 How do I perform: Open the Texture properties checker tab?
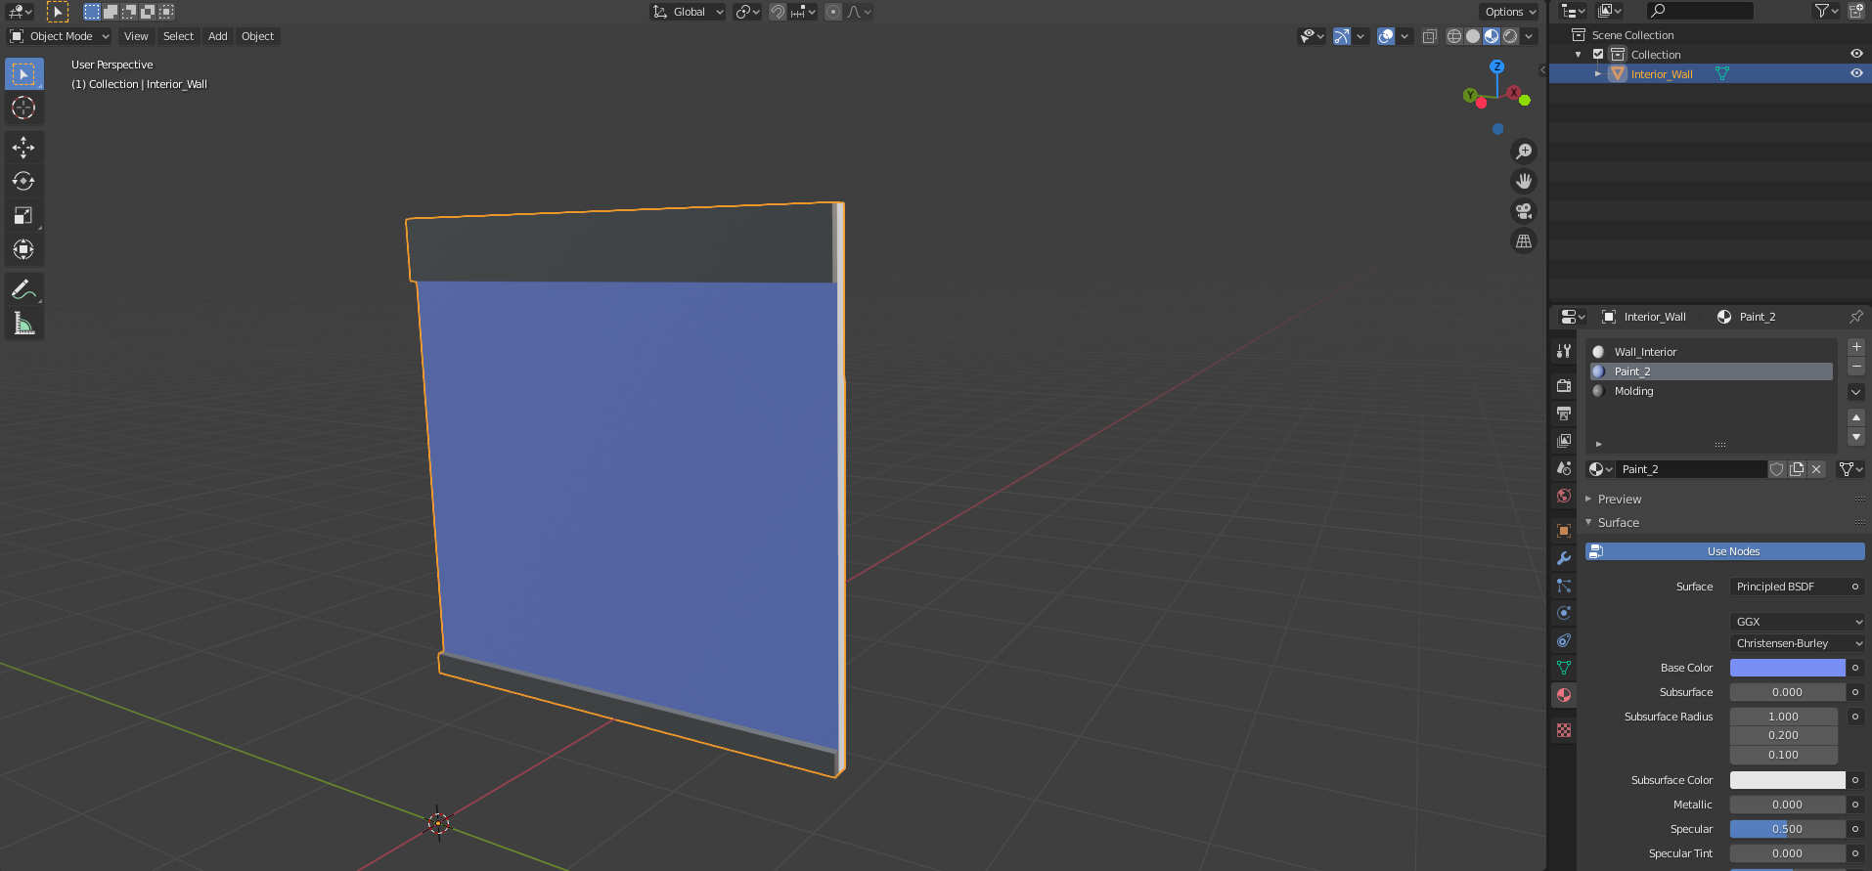(x=1564, y=730)
